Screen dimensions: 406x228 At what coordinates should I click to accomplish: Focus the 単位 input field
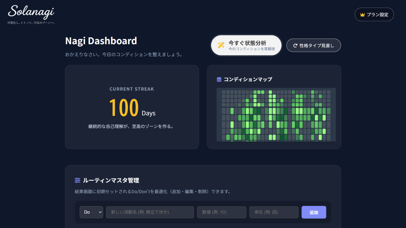[x=274, y=212]
